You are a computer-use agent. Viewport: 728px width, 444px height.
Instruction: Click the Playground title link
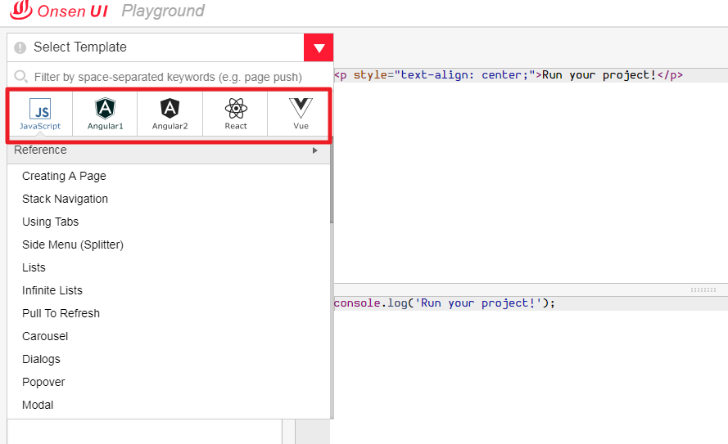163,11
